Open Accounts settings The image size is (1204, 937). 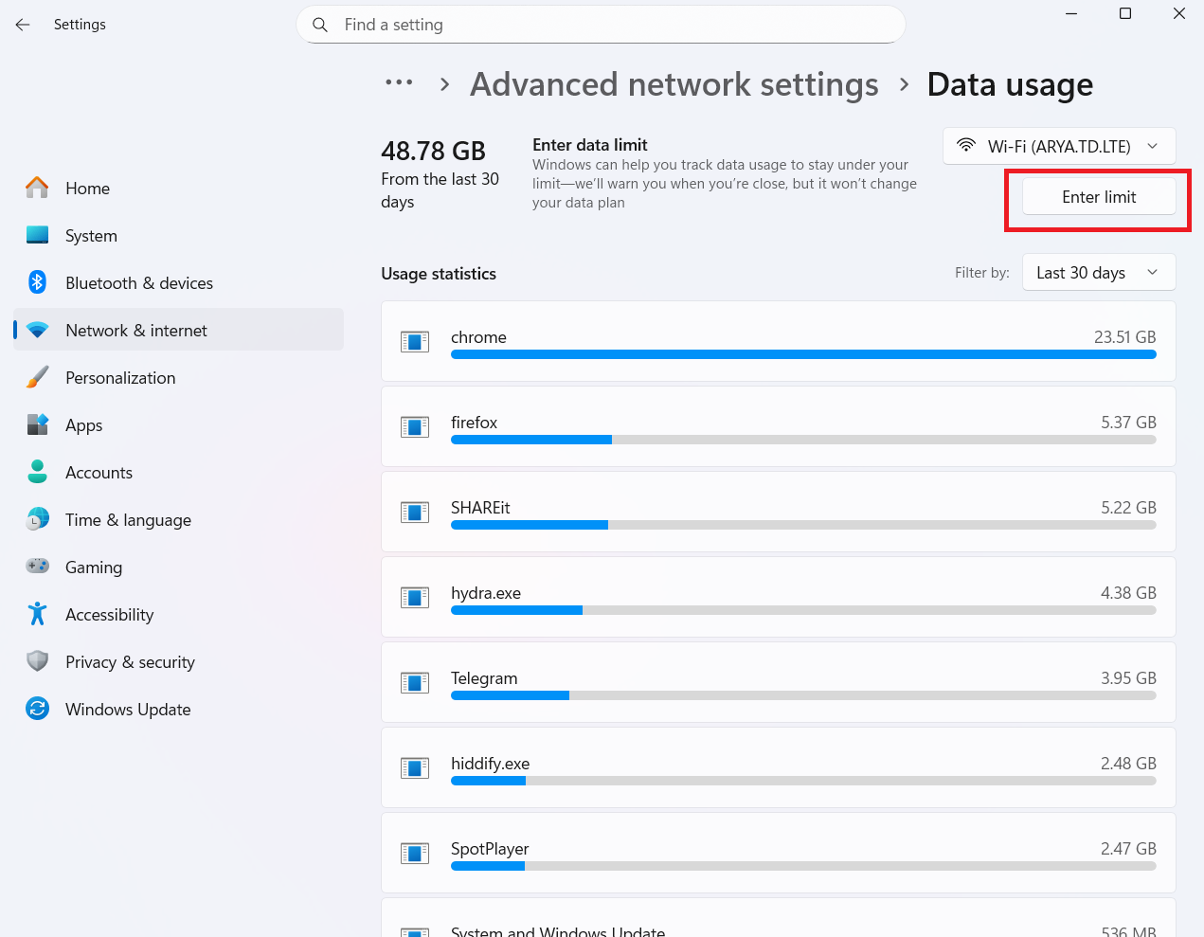[x=178, y=472]
